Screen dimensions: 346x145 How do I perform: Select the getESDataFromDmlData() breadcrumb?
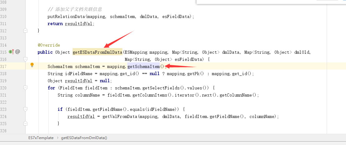point(84,138)
